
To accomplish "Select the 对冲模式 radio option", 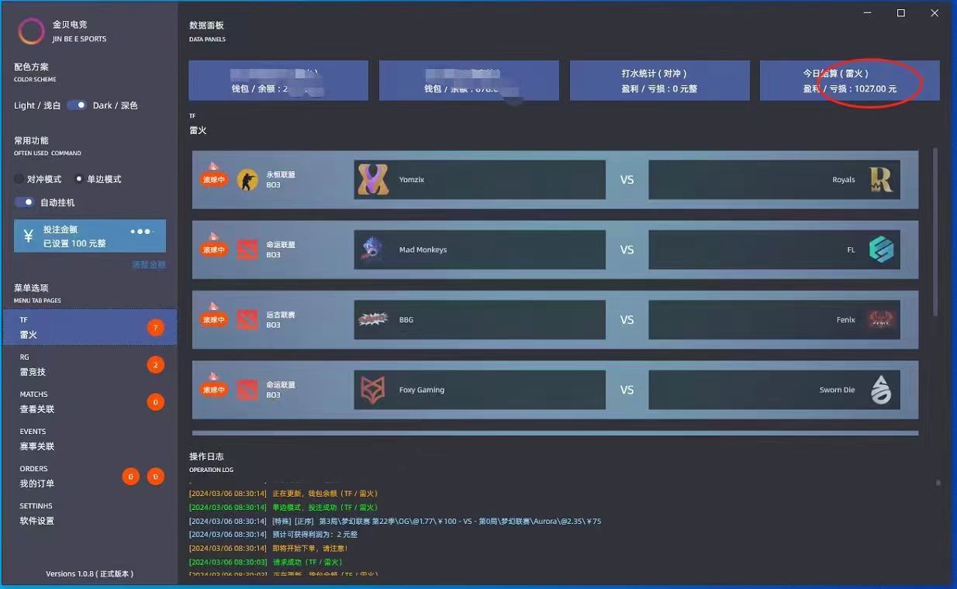I will 19,179.
